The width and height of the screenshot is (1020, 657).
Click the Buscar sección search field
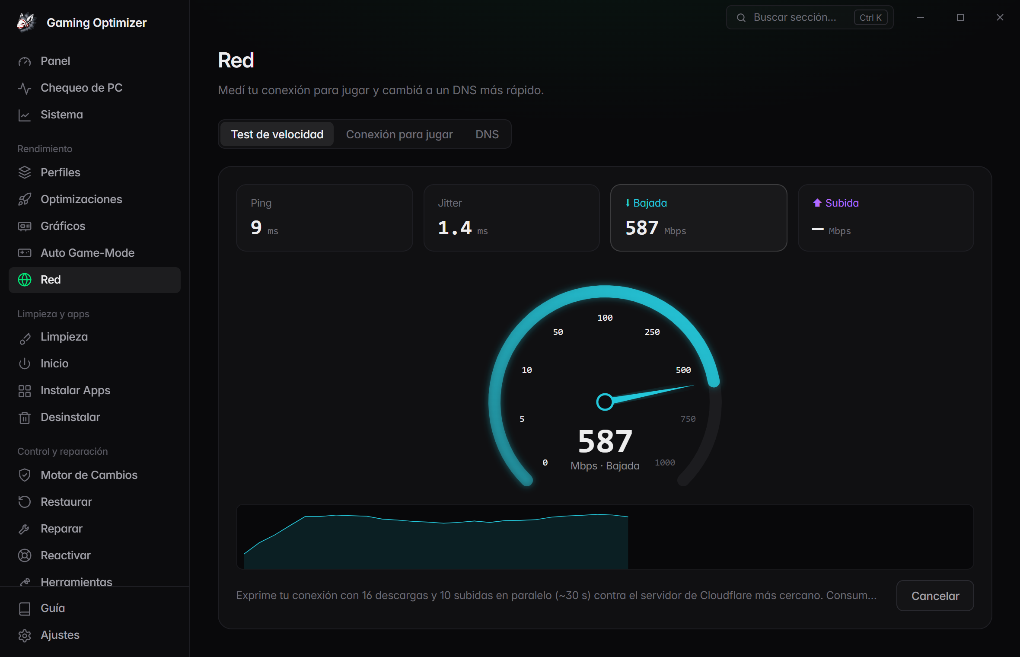(x=810, y=17)
